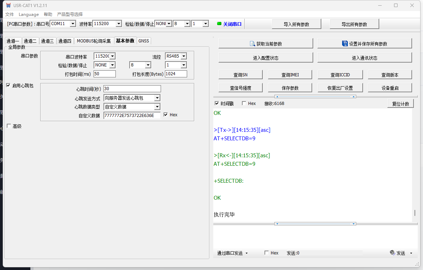Click the green serial port status indicator
The width and height of the screenshot is (423, 270).
(219, 24)
